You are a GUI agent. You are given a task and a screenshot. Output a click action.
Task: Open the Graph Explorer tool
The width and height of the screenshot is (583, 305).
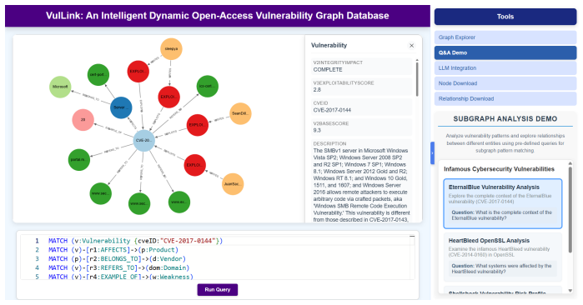tap(505, 37)
